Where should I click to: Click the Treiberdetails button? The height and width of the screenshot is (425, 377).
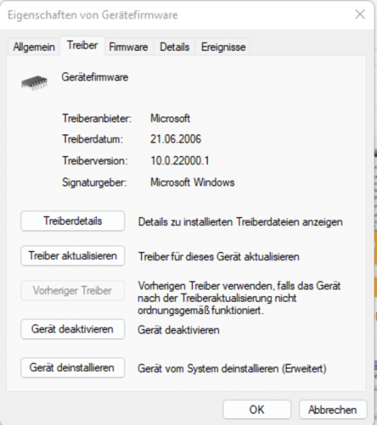point(73,221)
